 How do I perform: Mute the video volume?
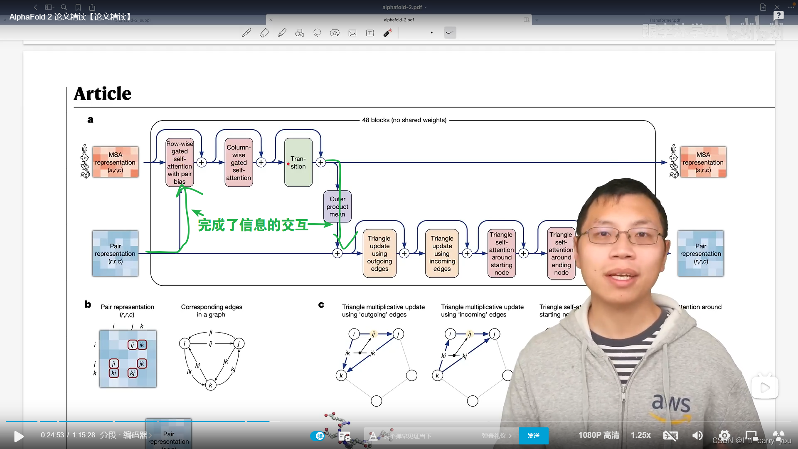697,435
